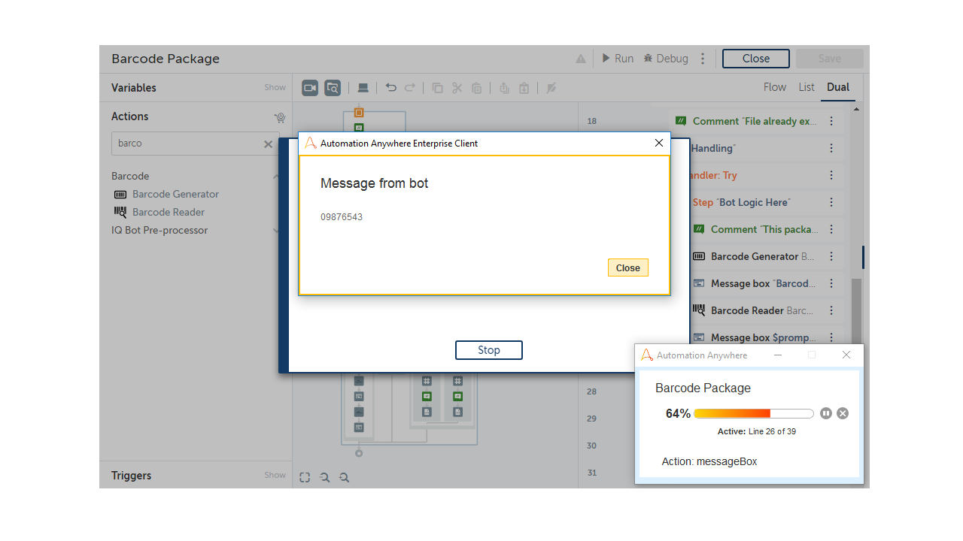This screenshot has height=541, width=963.
Task: Clear the 'barco' search text
Action: [x=268, y=144]
